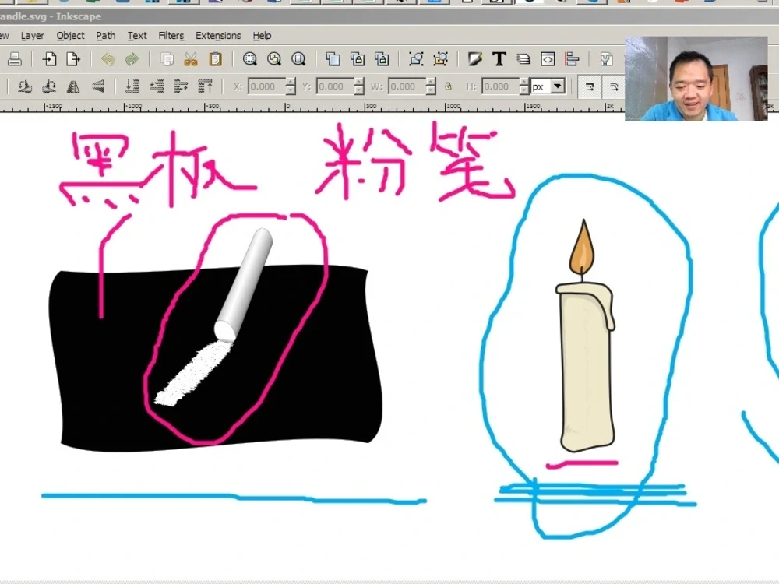Lower selection one step
Image resolution: width=779 pixels, height=584 pixels.
click(x=157, y=87)
